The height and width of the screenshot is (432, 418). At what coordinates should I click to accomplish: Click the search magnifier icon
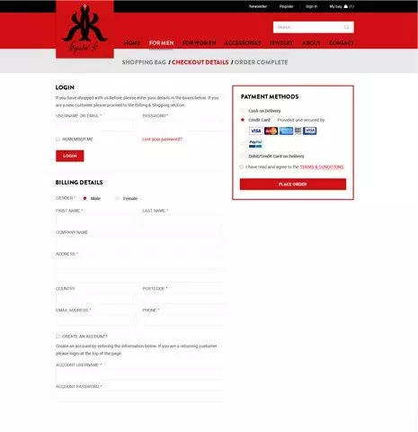click(x=347, y=27)
